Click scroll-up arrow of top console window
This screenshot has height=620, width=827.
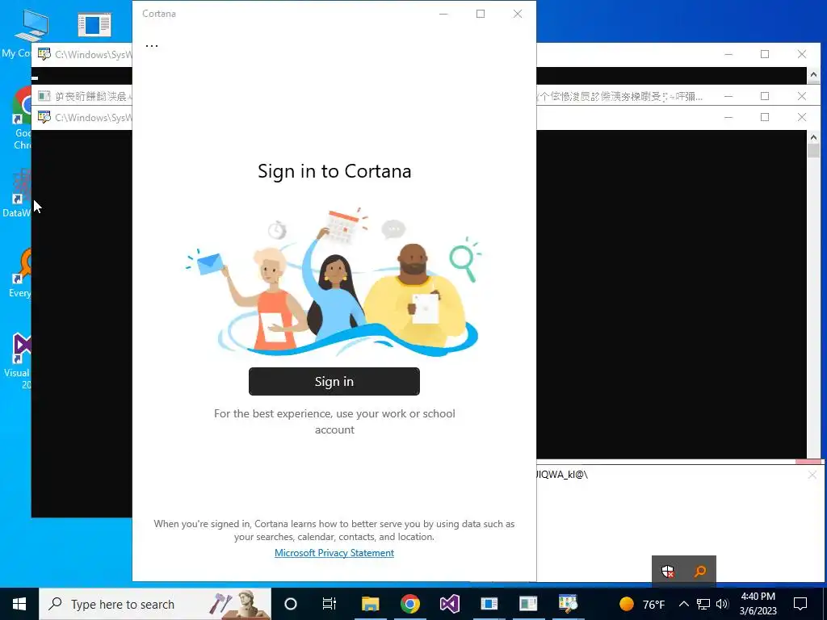point(813,75)
